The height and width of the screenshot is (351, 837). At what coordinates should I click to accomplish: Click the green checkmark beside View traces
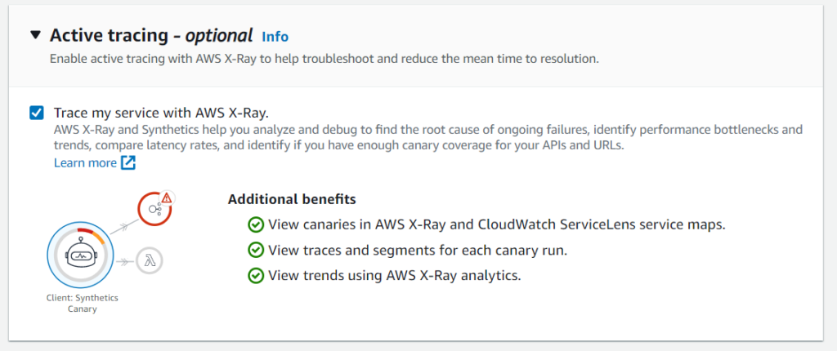(x=256, y=250)
